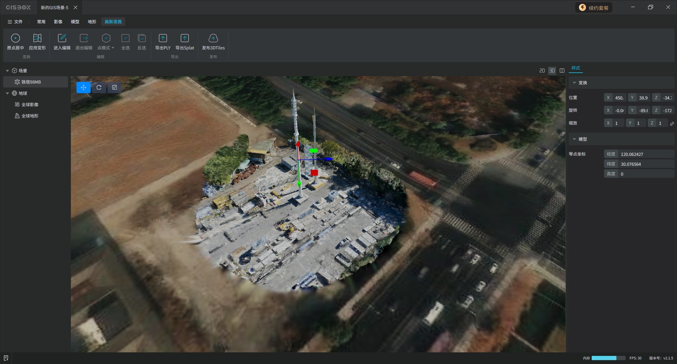Toggle the uniform scale link lock
The image size is (677, 364).
point(672,123)
